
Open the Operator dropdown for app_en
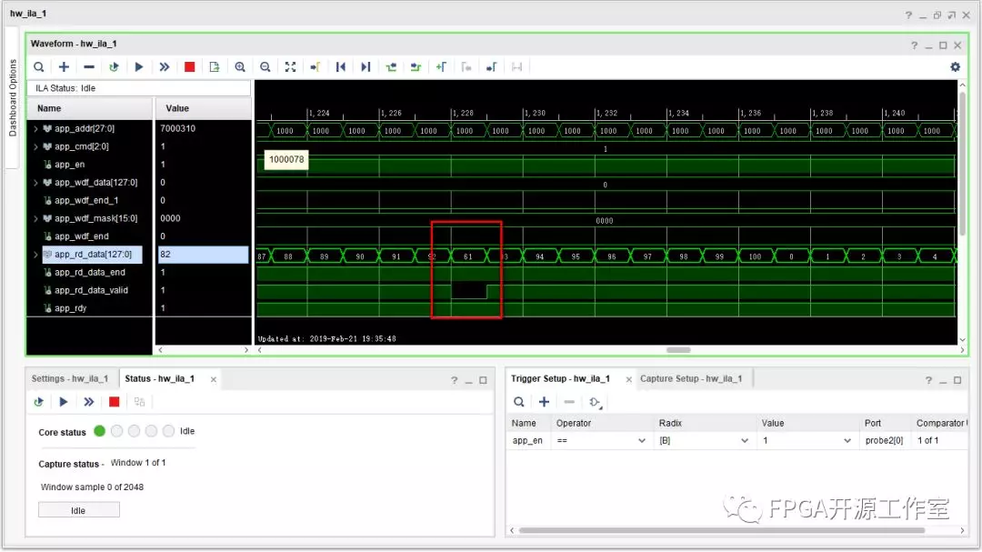pyautogui.click(x=644, y=440)
